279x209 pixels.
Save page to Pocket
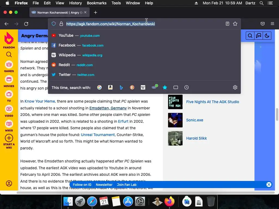pos(263,24)
